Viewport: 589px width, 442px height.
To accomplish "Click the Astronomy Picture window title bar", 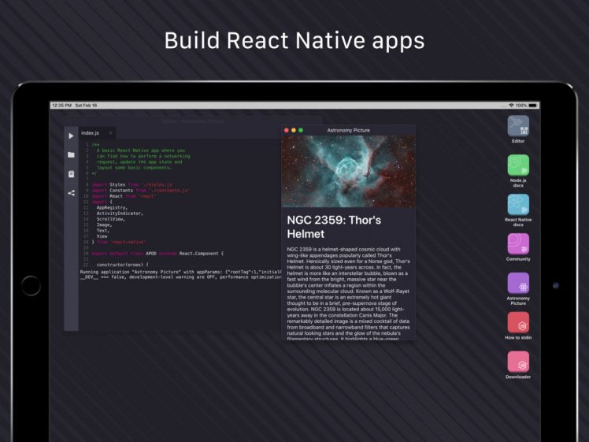I will 348,130.
